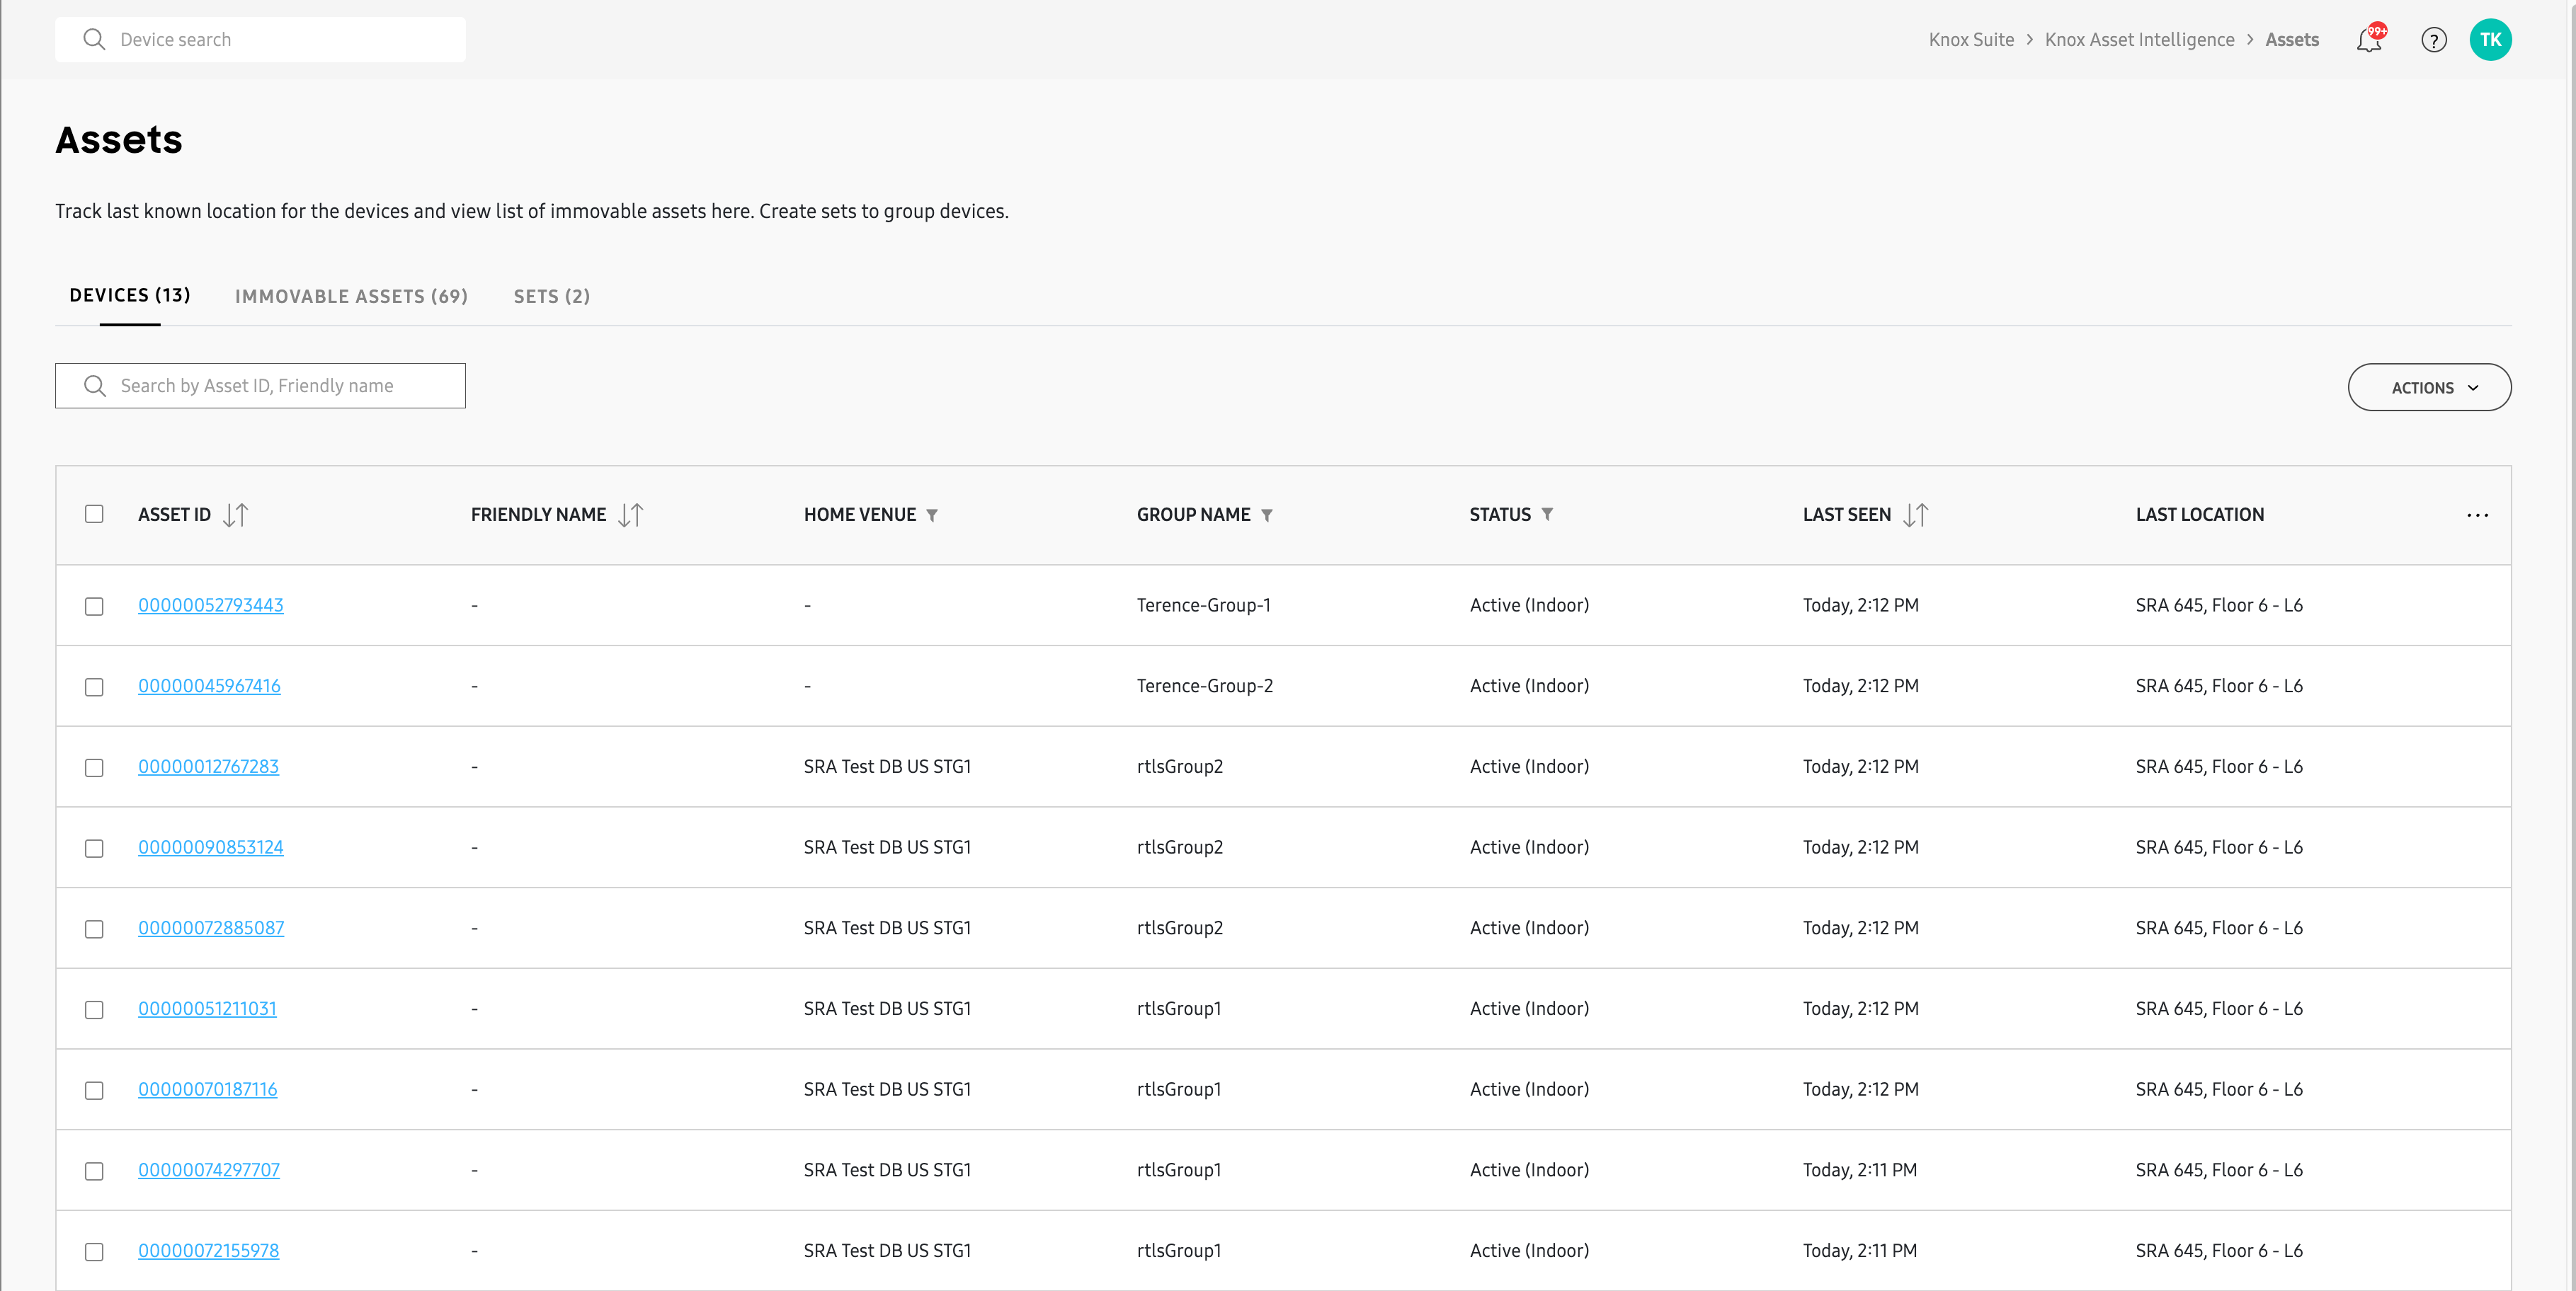Open Home Venue filter funnel

[x=932, y=515]
